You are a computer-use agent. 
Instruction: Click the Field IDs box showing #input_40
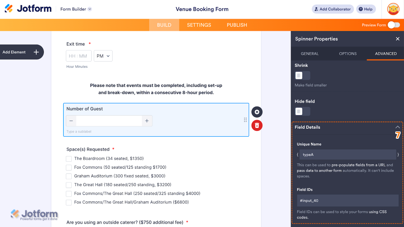tap(348, 201)
